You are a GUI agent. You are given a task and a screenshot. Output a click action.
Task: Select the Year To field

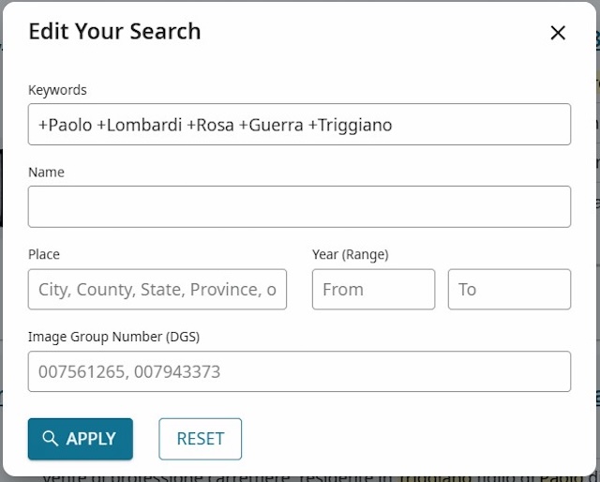point(509,290)
